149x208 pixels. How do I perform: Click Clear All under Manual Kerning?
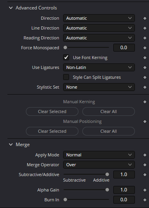click(x=109, y=111)
